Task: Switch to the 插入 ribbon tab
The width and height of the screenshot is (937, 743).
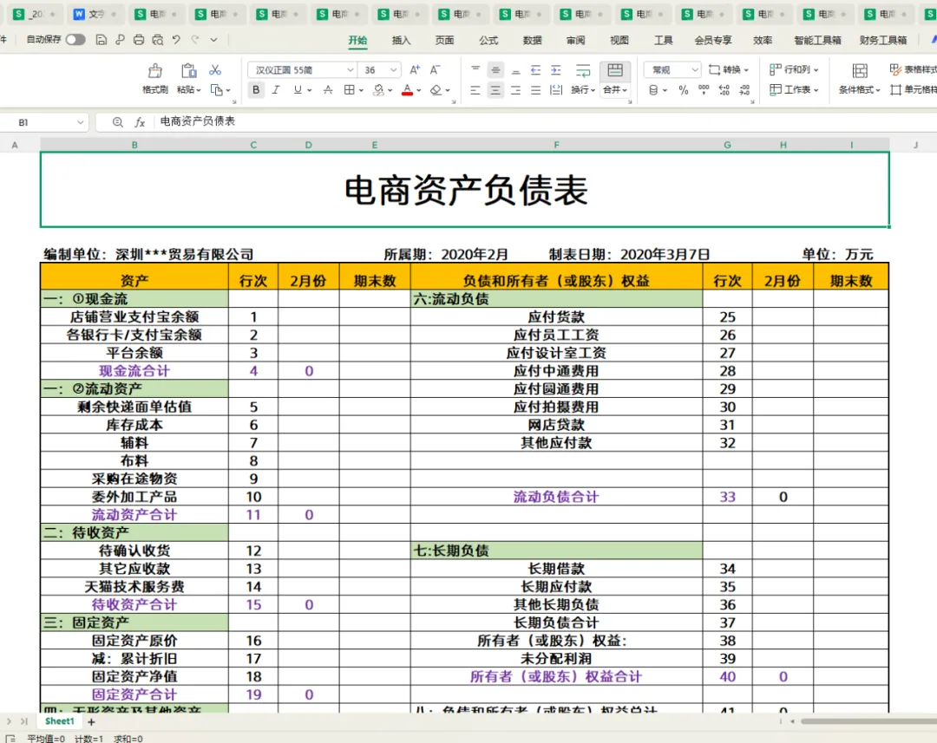Action: [401, 40]
